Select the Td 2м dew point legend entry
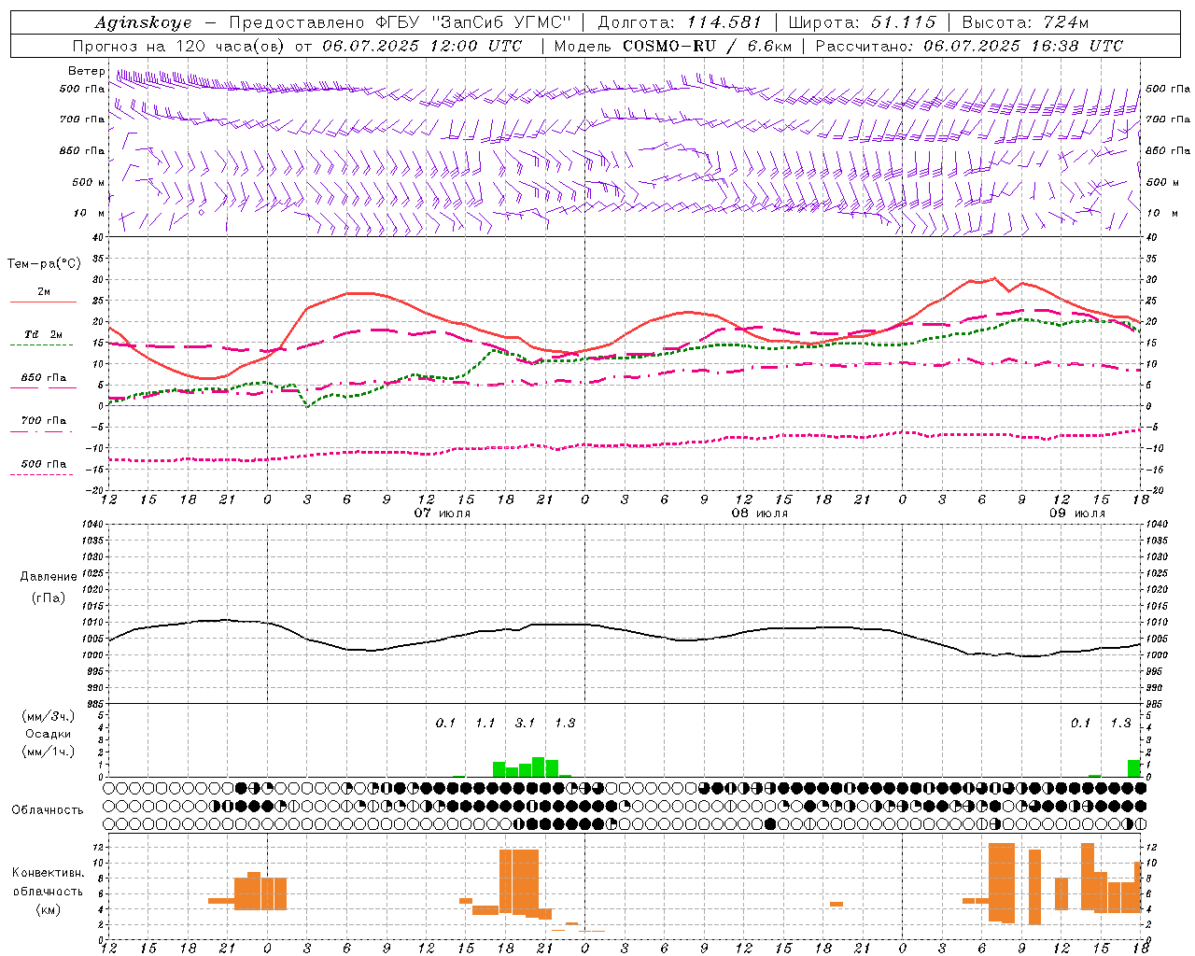This screenshot has height=956, width=1195. click(x=43, y=334)
